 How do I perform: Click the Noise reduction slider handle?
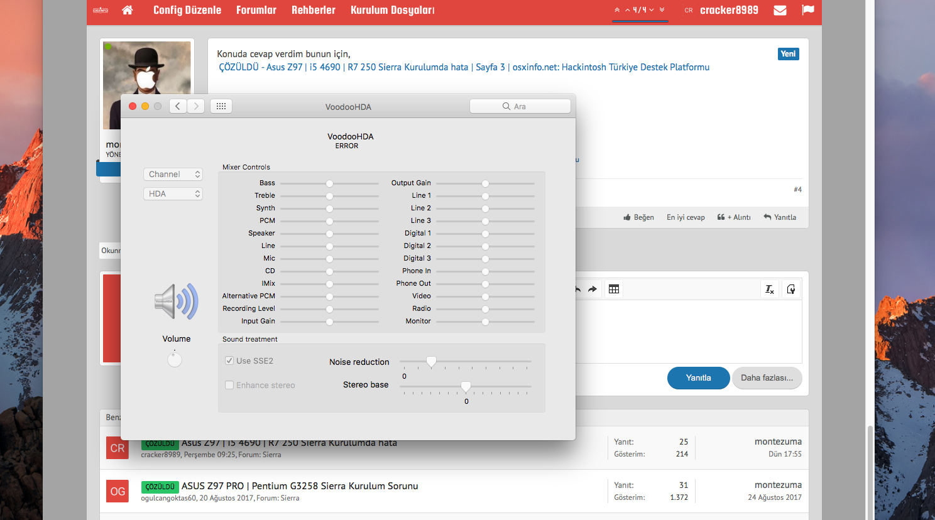431,362
